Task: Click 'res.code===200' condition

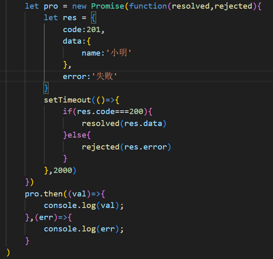Action: pyautogui.click(x=110, y=112)
